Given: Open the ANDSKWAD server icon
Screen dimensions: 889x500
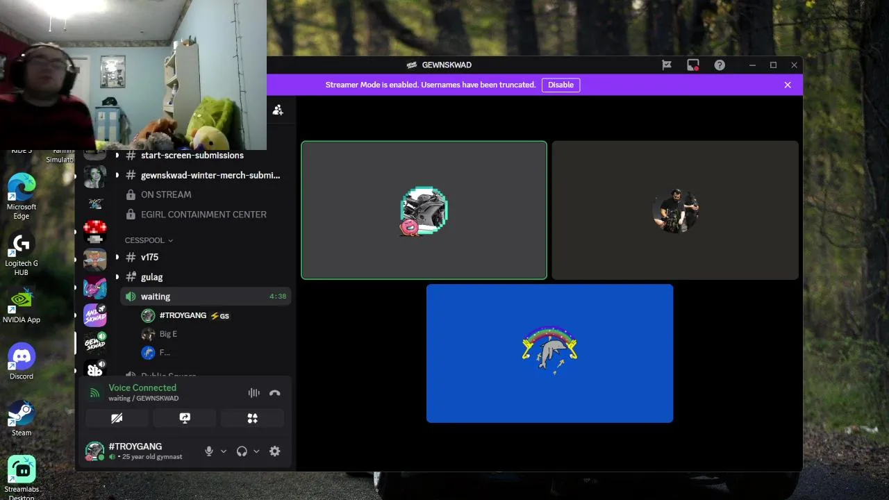Looking at the screenshot, I should (95, 315).
